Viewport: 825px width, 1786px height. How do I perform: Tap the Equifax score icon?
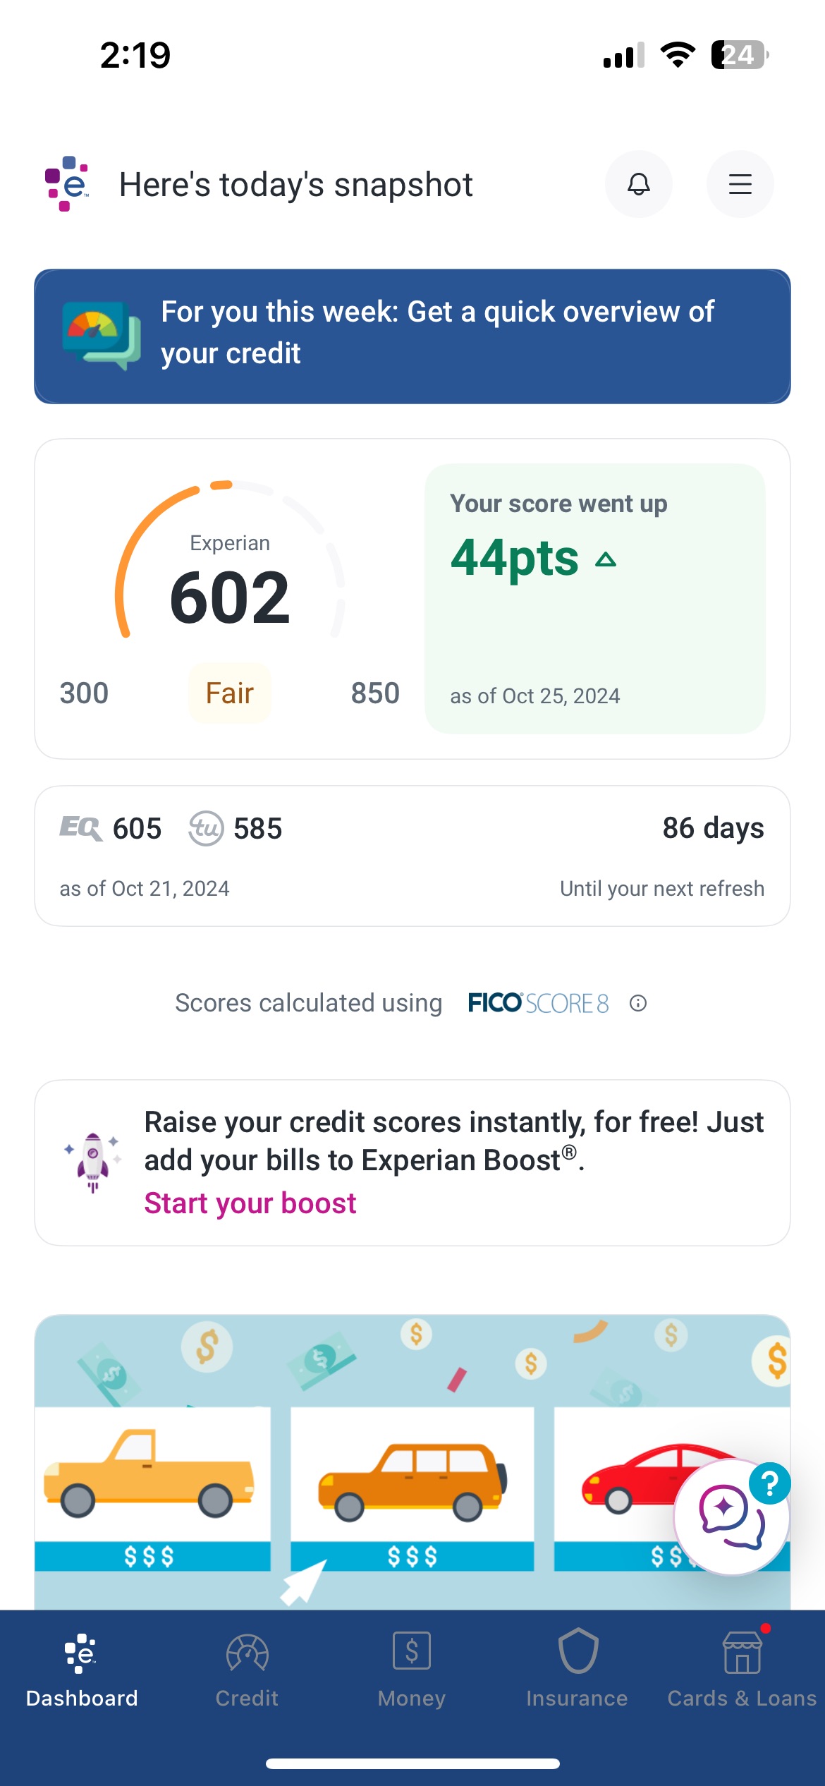(81, 828)
